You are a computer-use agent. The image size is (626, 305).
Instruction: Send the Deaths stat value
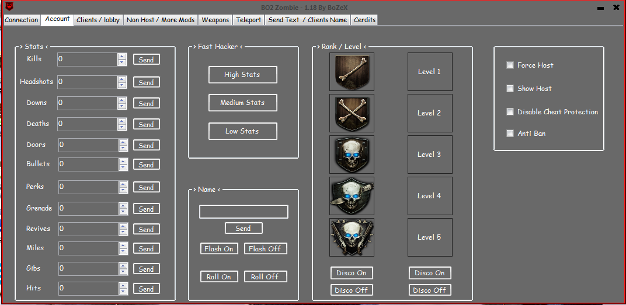tap(147, 124)
